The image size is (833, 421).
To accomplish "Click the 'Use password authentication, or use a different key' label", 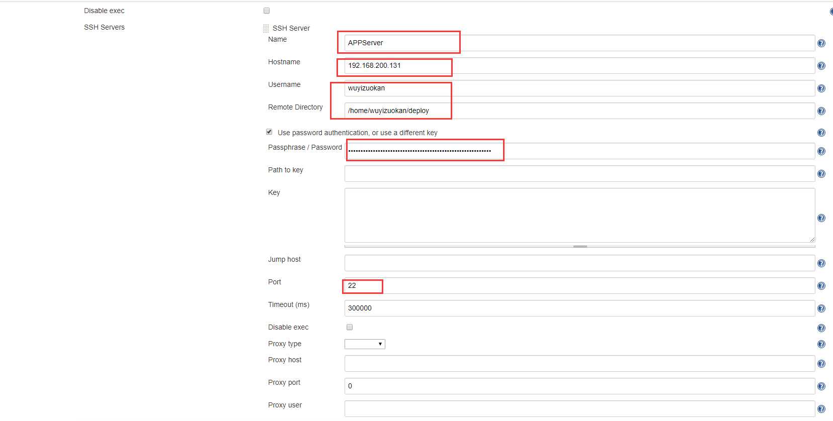I will (357, 133).
